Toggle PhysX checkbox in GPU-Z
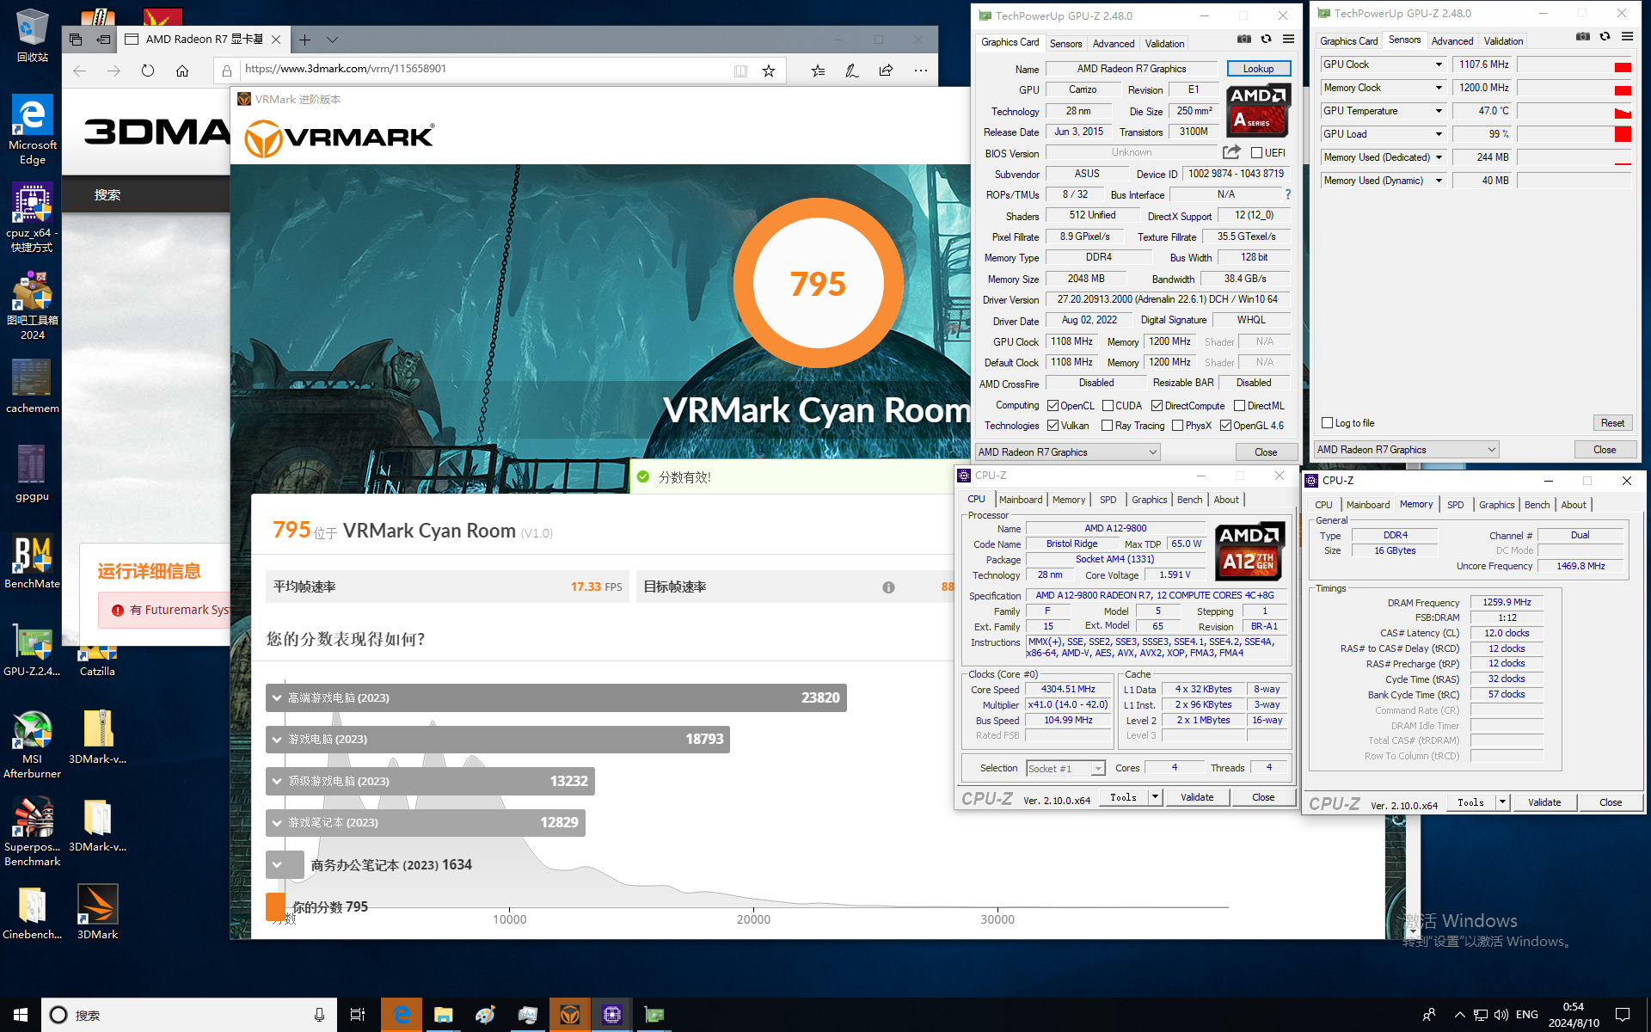This screenshot has height=1032, width=1651. point(1178,426)
